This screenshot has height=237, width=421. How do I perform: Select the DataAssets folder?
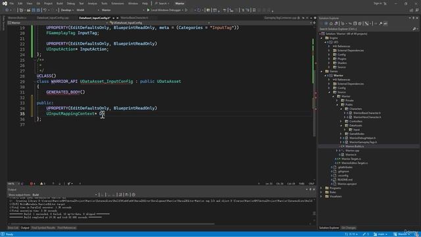(355, 126)
